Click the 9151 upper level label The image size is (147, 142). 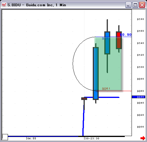coord(106,38)
